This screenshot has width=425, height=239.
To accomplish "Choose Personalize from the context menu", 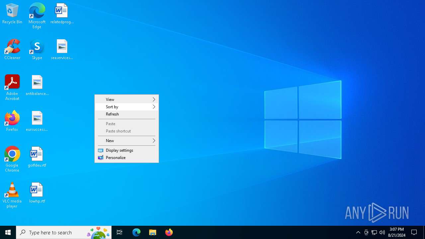I will 127,158.
